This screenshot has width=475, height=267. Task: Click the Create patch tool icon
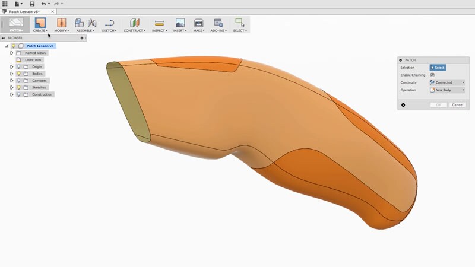[40, 23]
